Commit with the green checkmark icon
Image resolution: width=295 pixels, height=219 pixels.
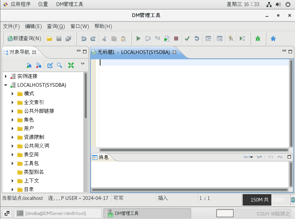[187, 39]
